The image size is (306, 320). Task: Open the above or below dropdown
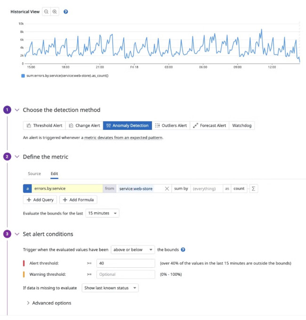coord(133,249)
